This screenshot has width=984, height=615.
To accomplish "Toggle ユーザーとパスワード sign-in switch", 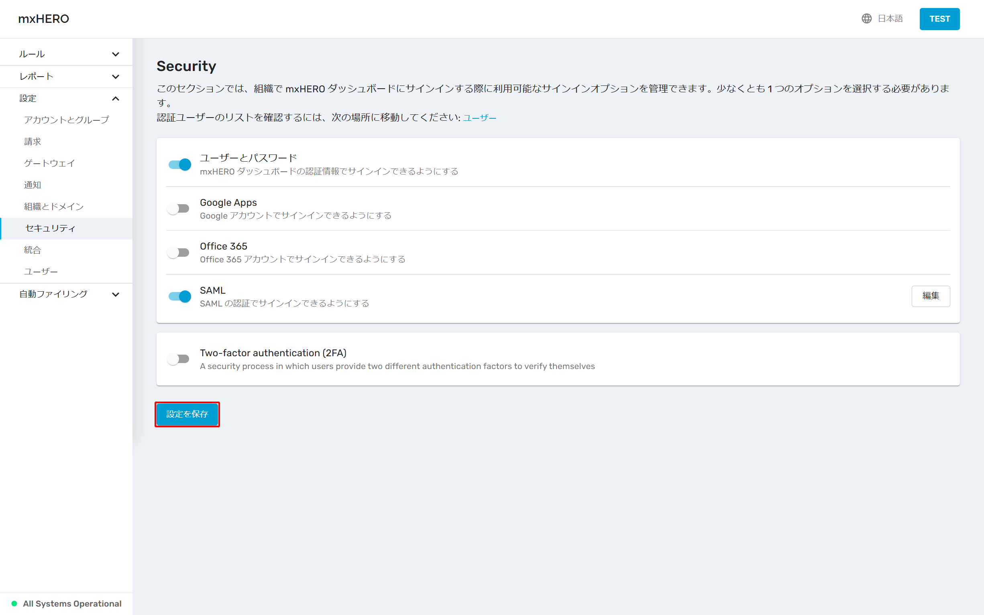I will (179, 164).
